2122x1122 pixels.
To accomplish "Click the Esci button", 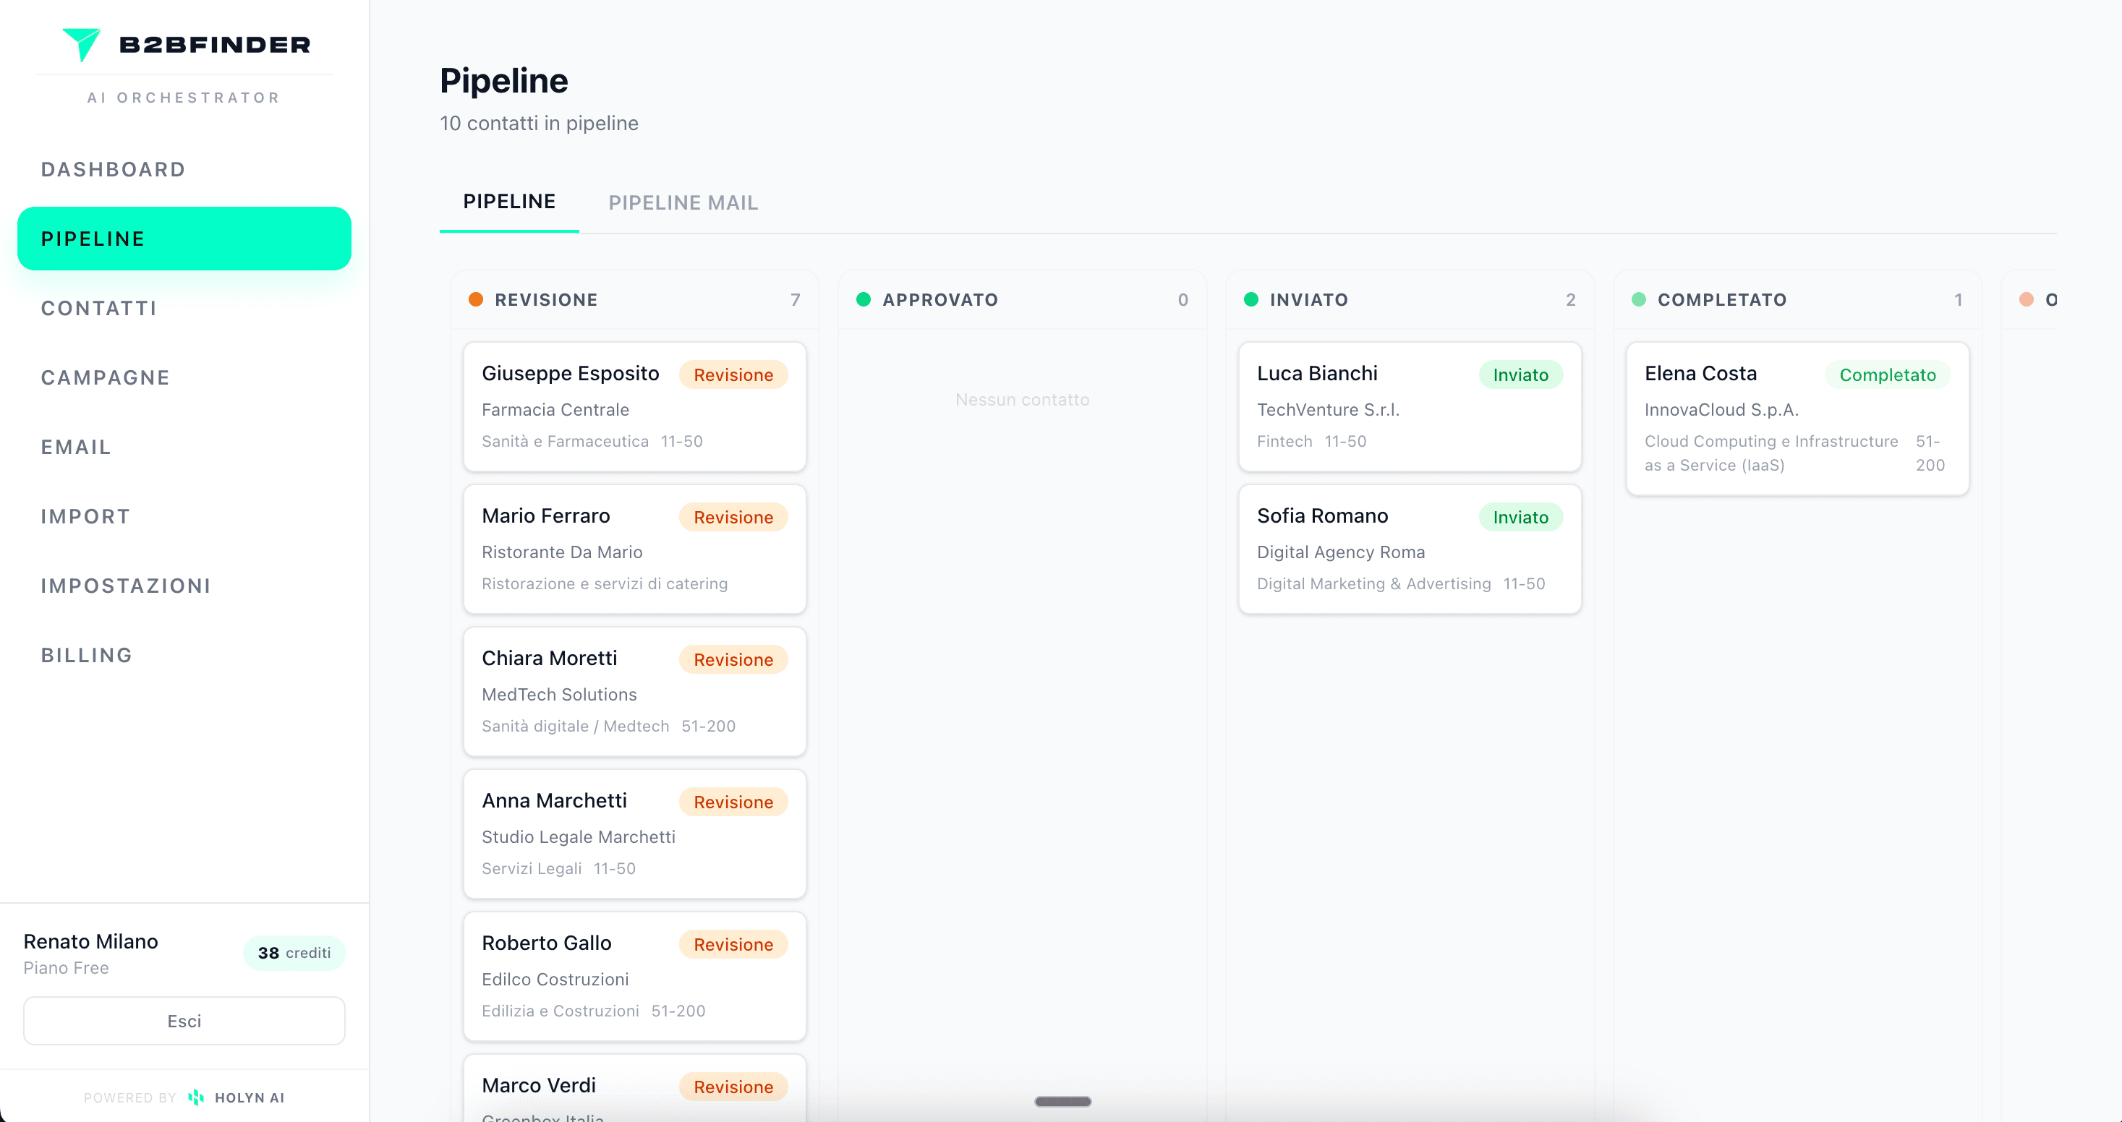I will tap(184, 1021).
